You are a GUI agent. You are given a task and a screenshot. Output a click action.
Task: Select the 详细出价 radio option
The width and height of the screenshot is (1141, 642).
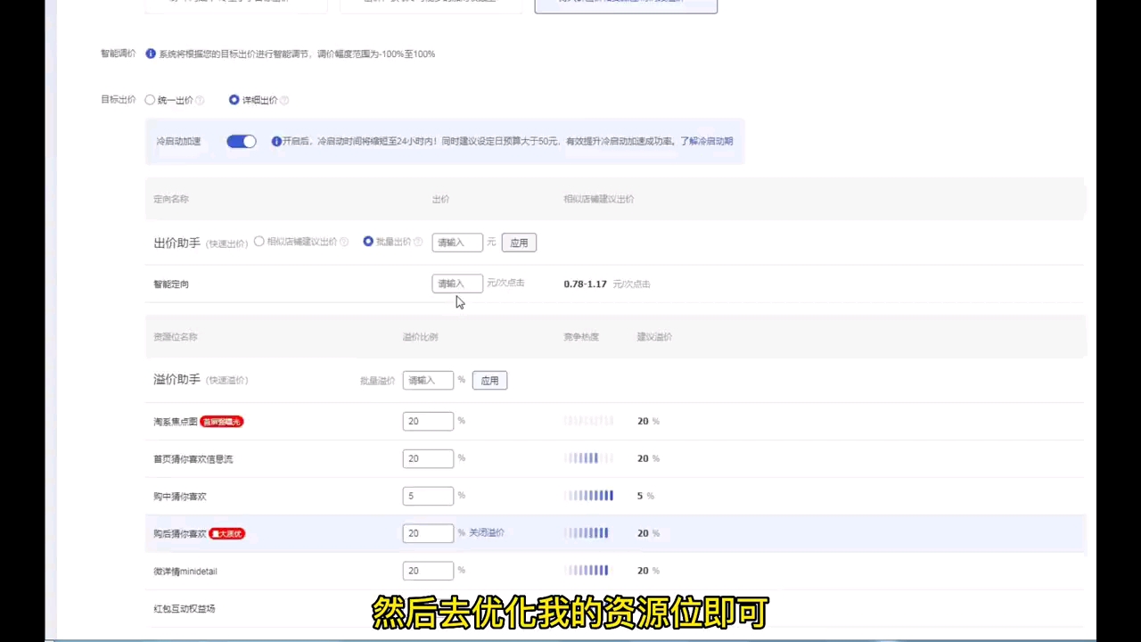(234, 100)
